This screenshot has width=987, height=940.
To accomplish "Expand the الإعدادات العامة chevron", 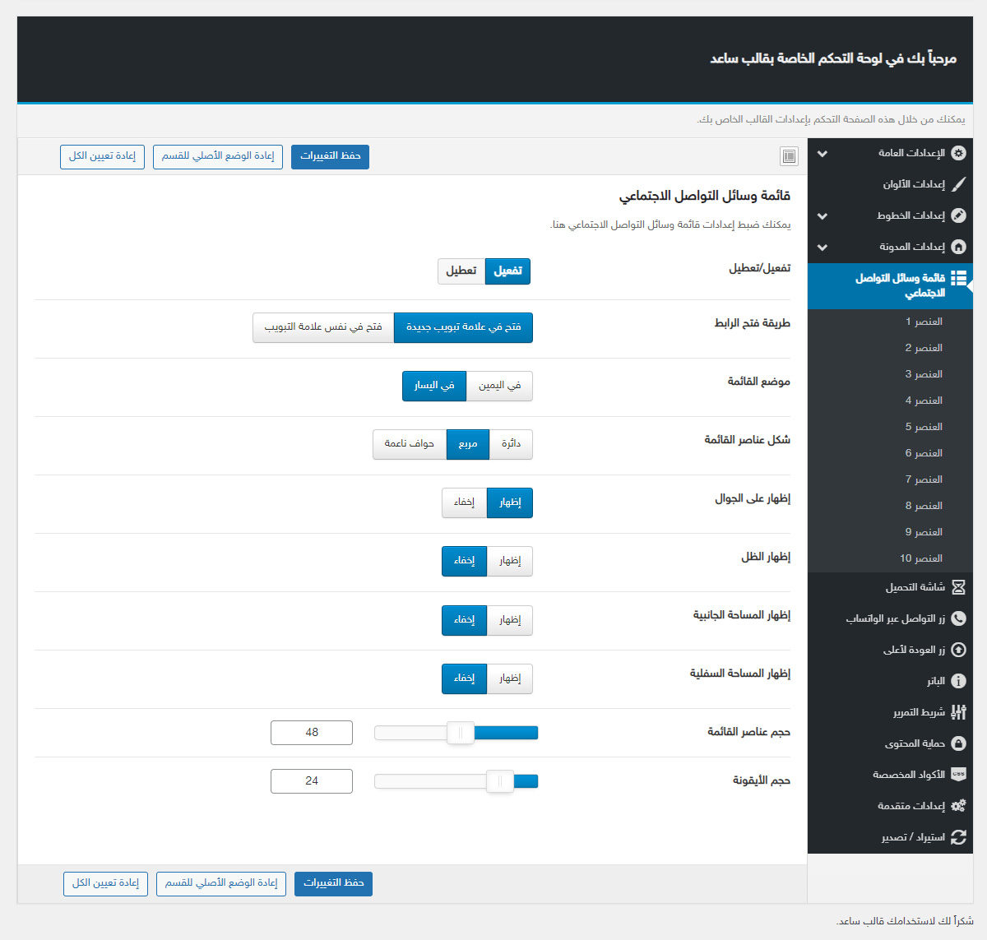I will (822, 154).
